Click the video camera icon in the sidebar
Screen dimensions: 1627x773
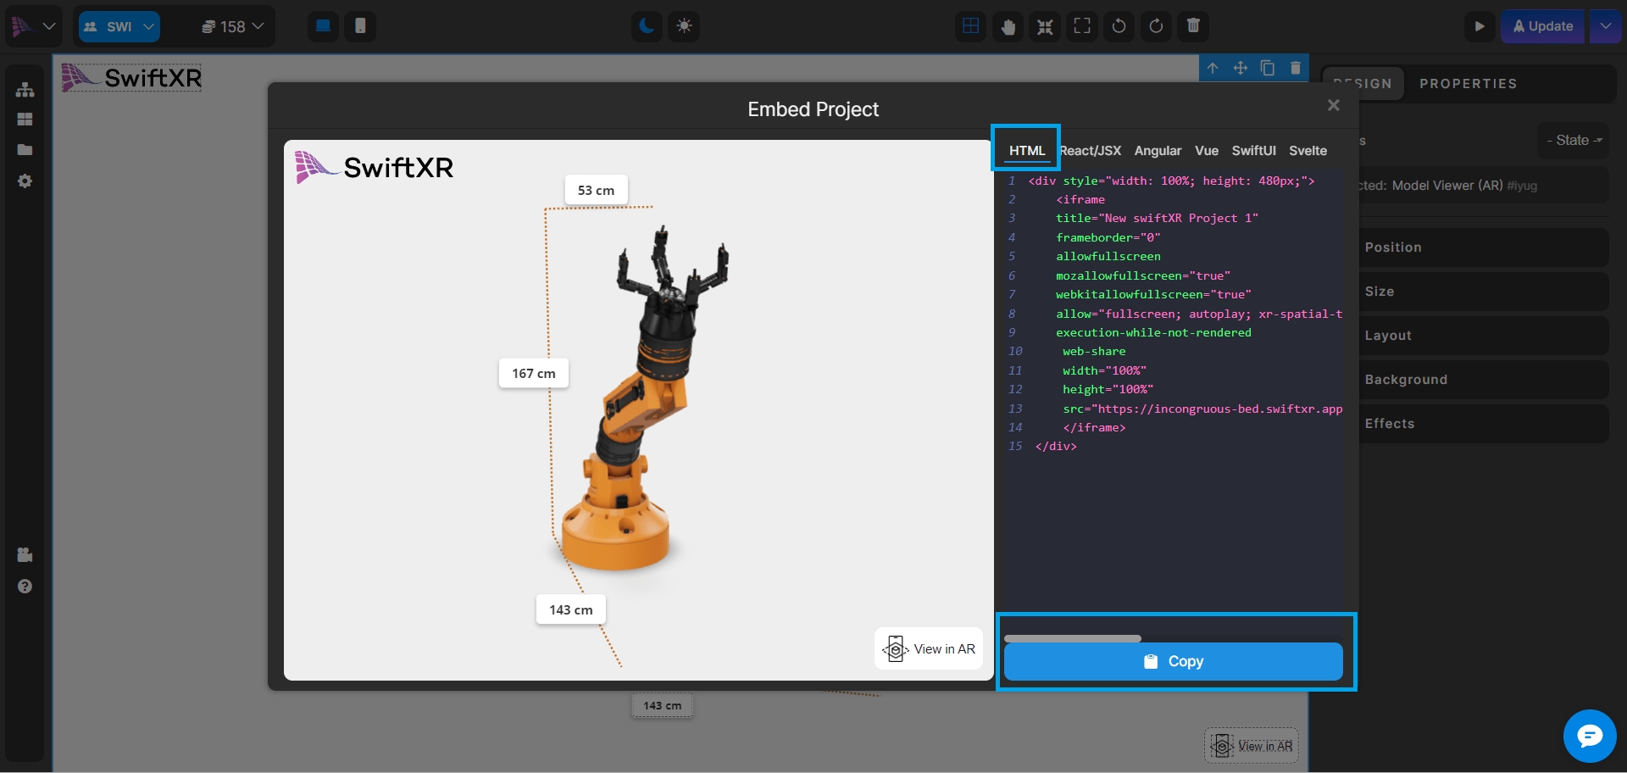point(25,555)
